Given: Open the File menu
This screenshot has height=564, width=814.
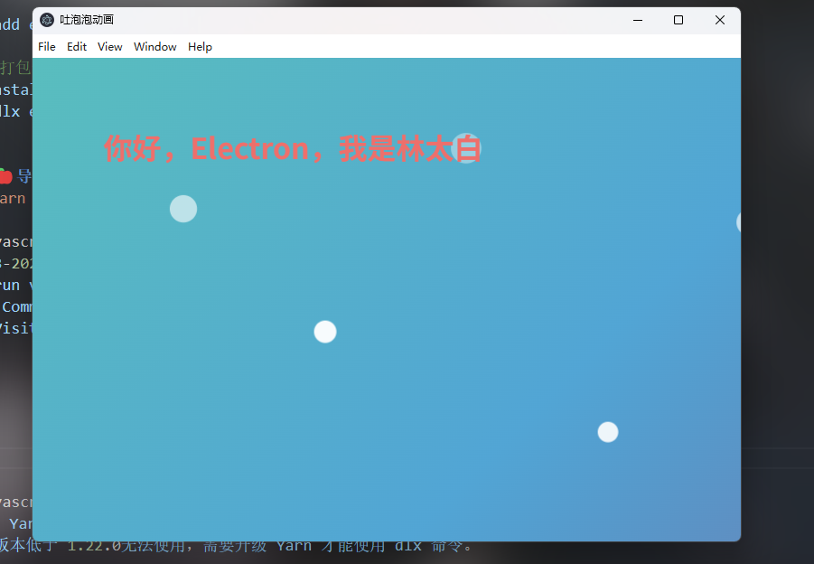Looking at the screenshot, I should [47, 47].
